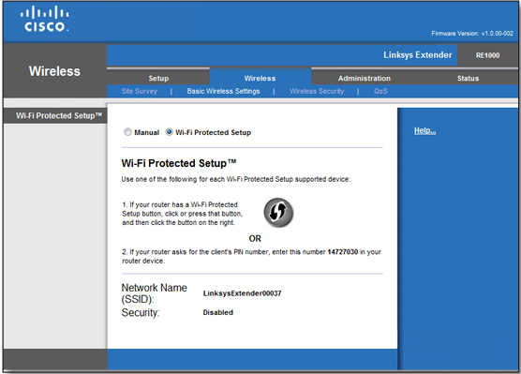Click the SSID value LinksysExtender00037

click(242, 293)
